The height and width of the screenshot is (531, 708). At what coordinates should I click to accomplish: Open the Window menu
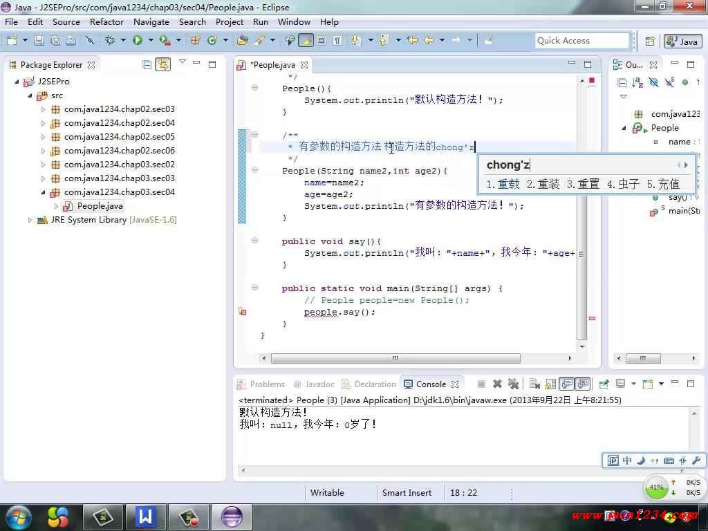[x=294, y=21]
